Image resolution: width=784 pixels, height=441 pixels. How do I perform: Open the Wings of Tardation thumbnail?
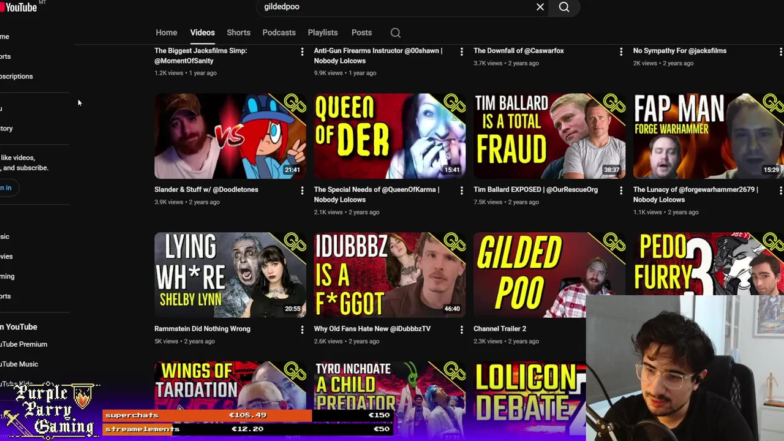[230, 386]
